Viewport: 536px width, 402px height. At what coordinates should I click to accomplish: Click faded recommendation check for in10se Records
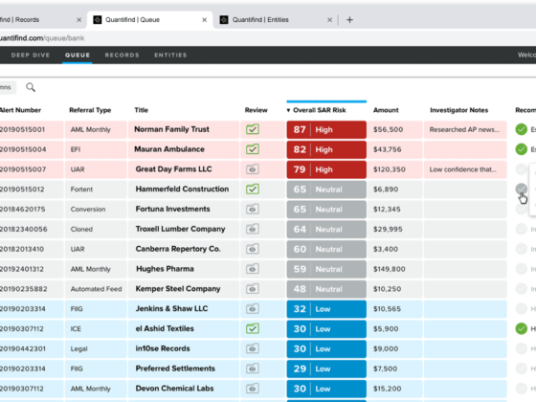pyautogui.click(x=522, y=348)
